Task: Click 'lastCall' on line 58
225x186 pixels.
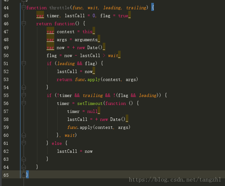Action: pyautogui.click(x=77, y=119)
